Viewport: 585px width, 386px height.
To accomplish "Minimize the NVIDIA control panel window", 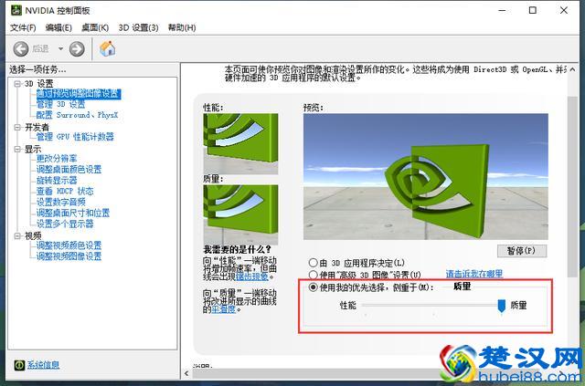I will point(502,10).
